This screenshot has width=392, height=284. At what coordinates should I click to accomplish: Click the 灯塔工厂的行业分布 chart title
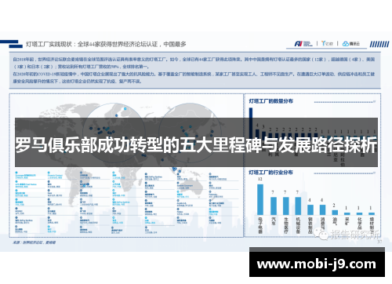point(270,173)
